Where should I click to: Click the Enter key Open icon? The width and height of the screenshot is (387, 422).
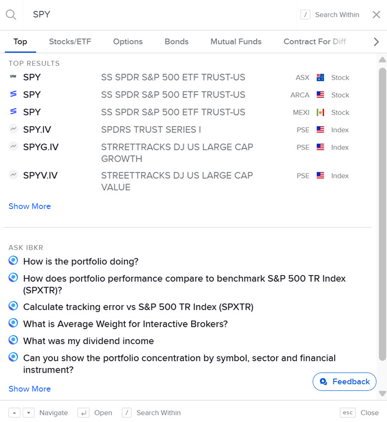[84, 413]
